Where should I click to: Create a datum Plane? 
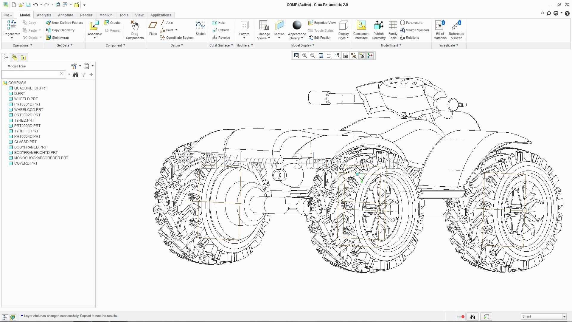pos(153,26)
